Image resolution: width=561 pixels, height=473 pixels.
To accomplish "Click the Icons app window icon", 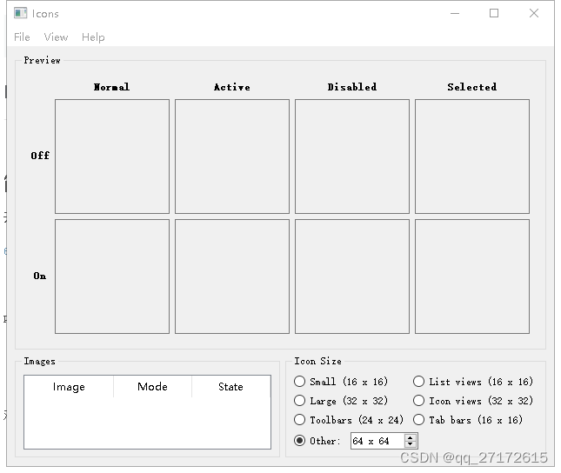I will (x=21, y=14).
